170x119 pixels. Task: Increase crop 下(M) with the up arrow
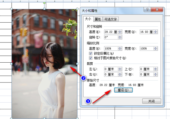pyautogui.click(x=156, y=73)
